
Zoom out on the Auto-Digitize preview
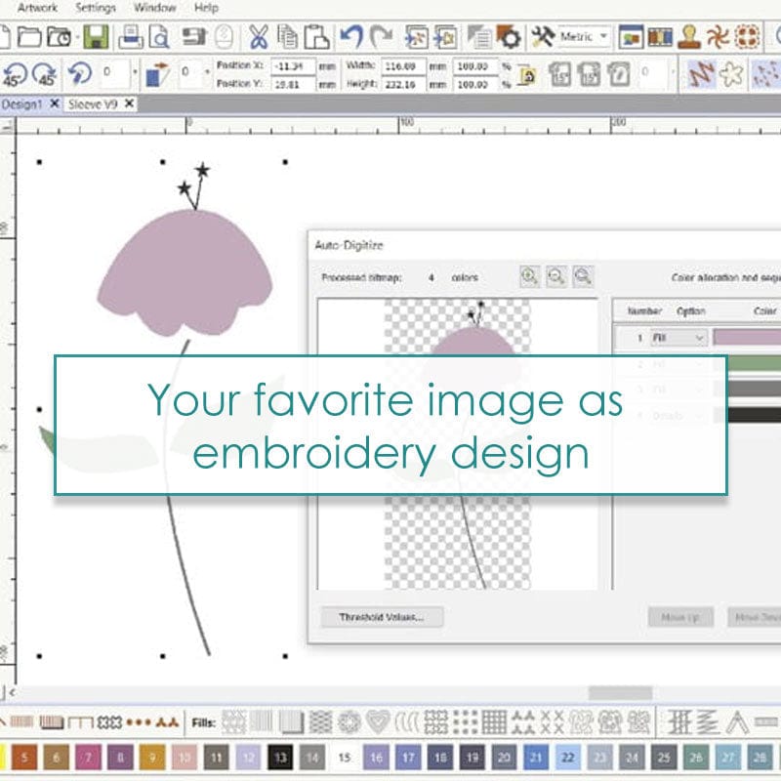click(x=555, y=277)
